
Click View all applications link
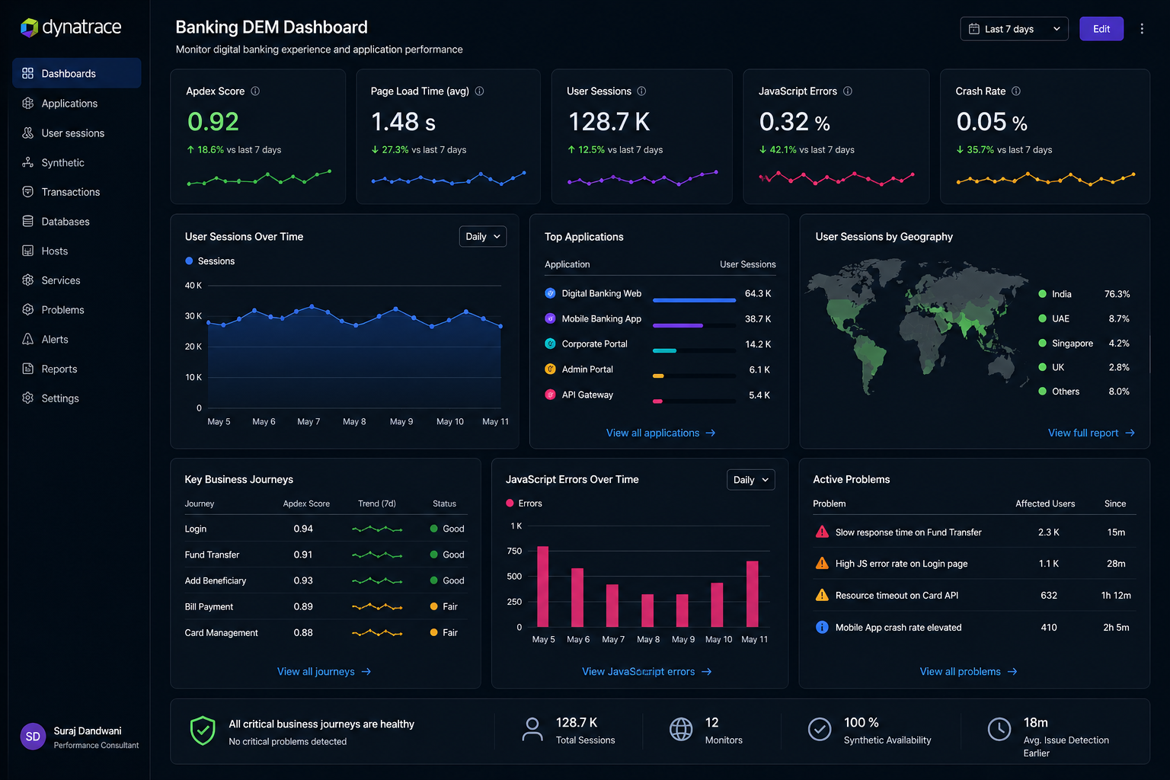pos(660,433)
